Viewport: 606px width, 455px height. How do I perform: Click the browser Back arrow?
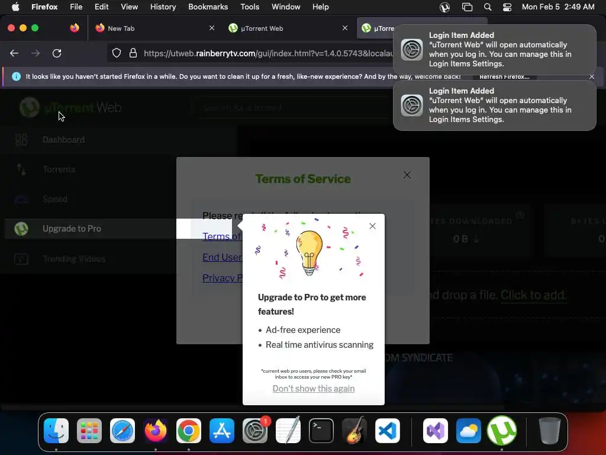pyautogui.click(x=14, y=53)
